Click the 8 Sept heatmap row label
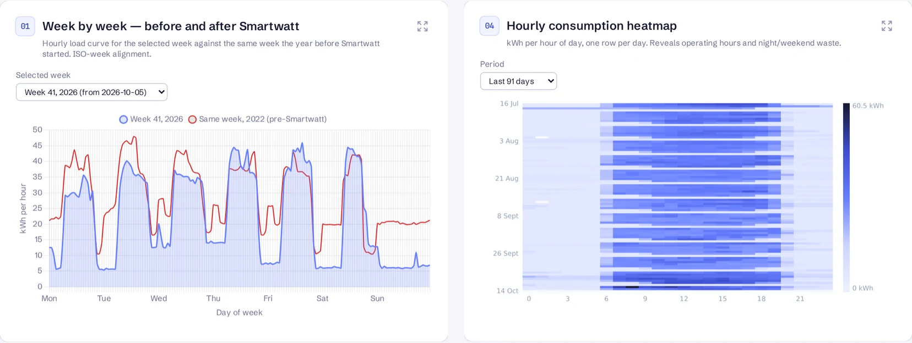This screenshot has height=343, width=912. tap(508, 216)
